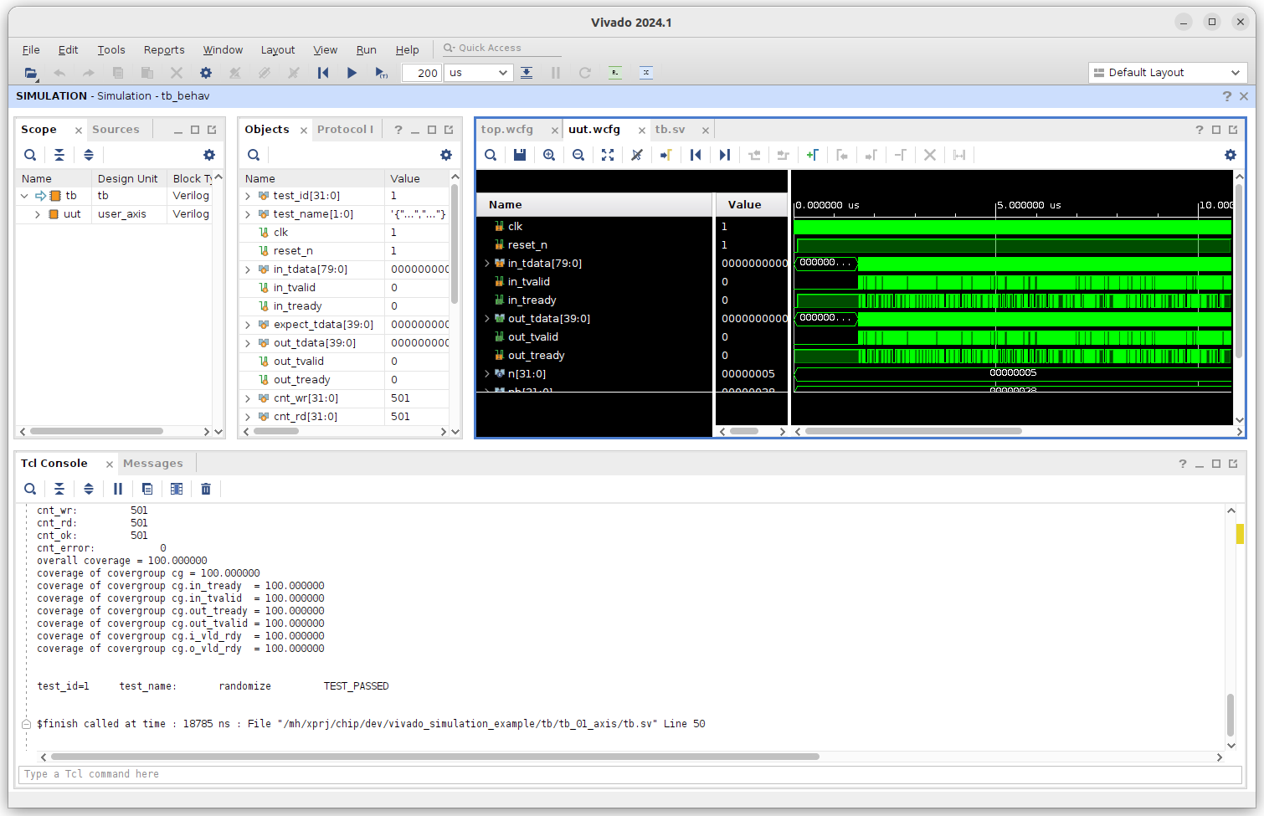Click the Quick Access search field
This screenshot has width=1264, height=816.
501,49
